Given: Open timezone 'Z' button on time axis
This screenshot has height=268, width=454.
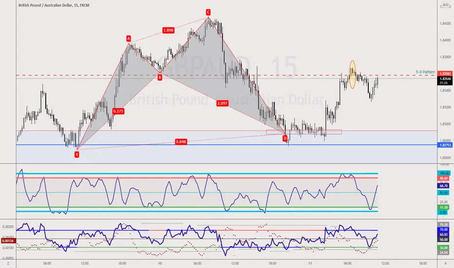Looking at the screenshot, I should pos(8,263).
